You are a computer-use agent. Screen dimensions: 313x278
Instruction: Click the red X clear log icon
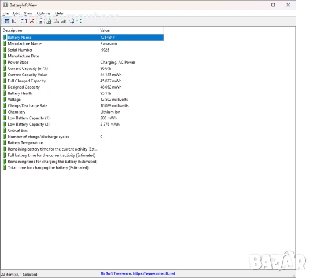click(x=32, y=21)
